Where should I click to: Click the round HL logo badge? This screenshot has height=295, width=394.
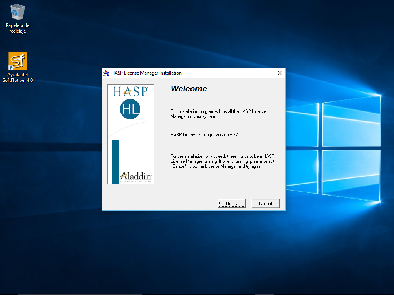pos(130,109)
